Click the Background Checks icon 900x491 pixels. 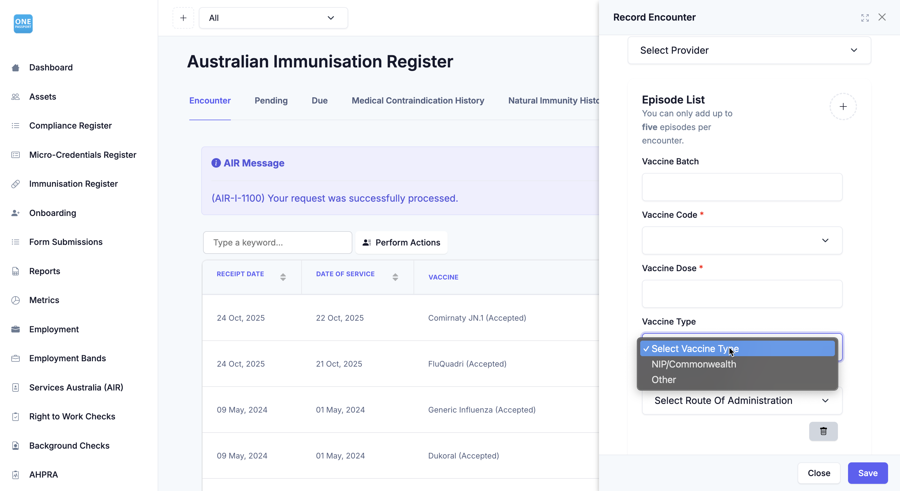(x=15, y=446)
